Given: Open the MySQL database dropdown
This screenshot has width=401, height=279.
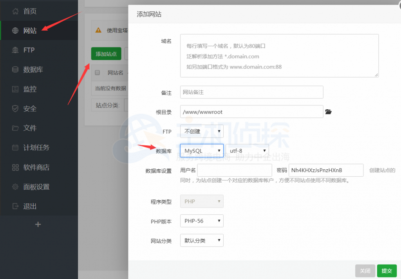Looking at the screenshot, I should click(201, 150).
